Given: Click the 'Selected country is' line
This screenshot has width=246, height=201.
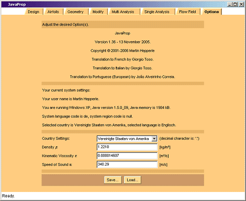Looking at the screenshot, I should (109, 125).
